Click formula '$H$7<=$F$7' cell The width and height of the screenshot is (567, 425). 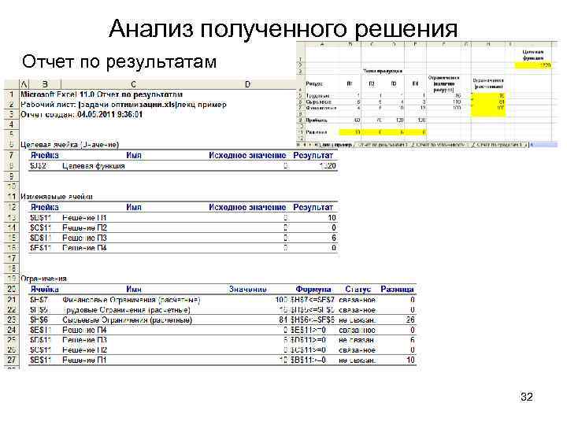(313, 300)
